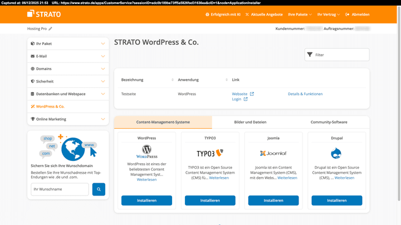
Task: Click Weiterlesen under Drupal
Action: pyautogui.click(x=344, y=178)
